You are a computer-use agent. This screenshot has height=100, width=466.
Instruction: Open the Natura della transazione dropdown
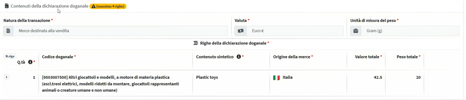click(x=121, y=31)
